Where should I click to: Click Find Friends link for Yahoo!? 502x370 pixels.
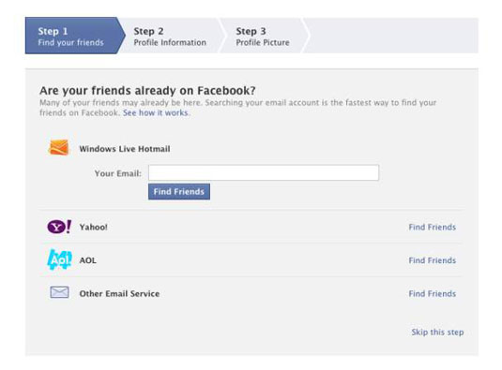[432, 227]
